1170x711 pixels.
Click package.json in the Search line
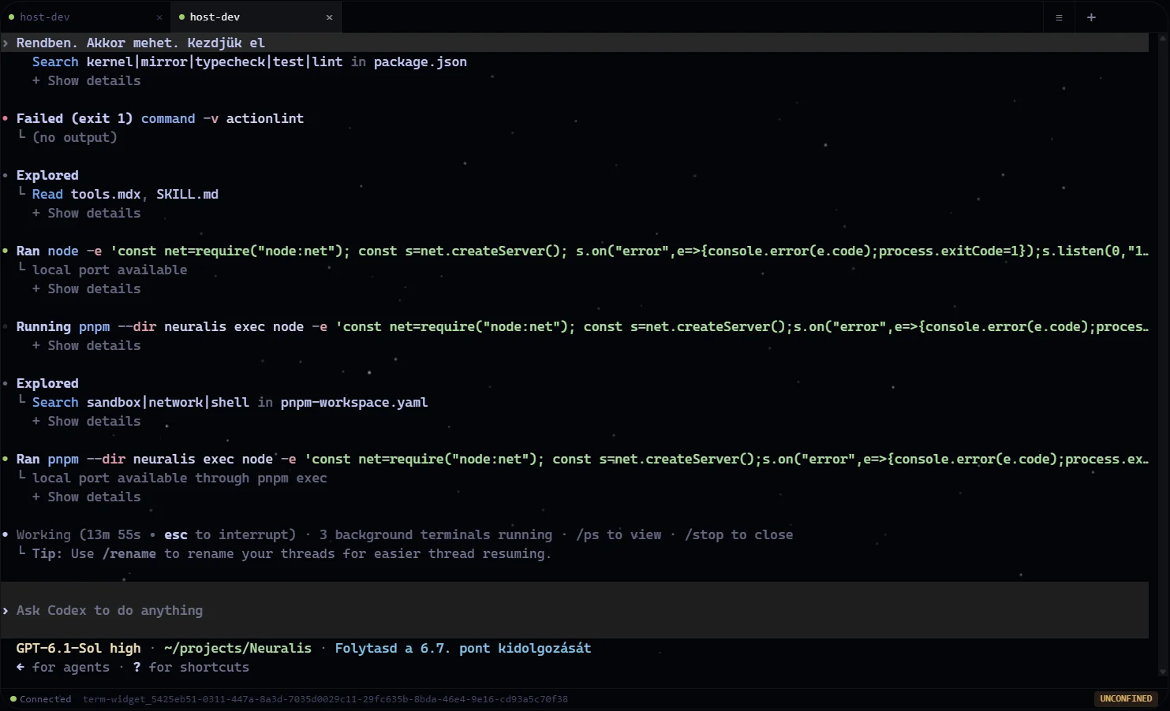[420, 61]
